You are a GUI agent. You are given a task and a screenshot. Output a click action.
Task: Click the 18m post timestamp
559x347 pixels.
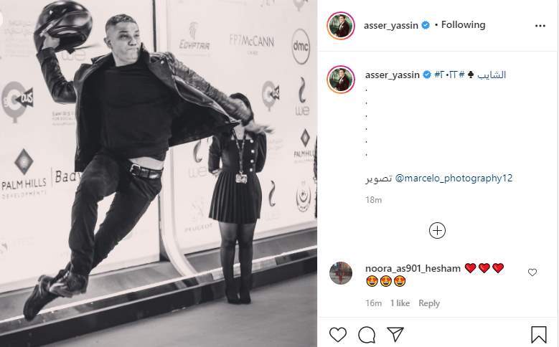pyautogui.click(x=373, y=200)
